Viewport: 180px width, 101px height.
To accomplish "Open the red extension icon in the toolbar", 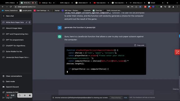I will coord(145,7).
